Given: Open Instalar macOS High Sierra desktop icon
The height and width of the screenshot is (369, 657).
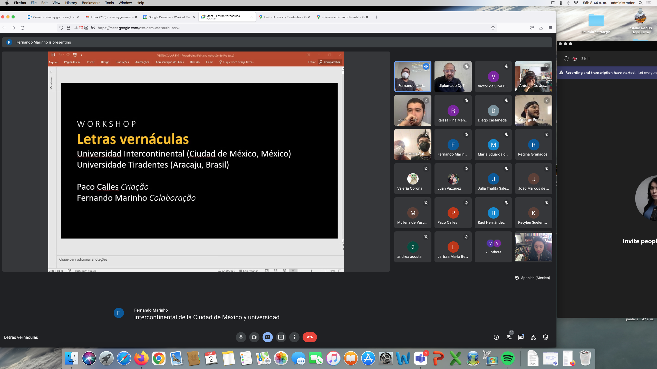Looking at the screenshot, I should (x=640, y=22).
